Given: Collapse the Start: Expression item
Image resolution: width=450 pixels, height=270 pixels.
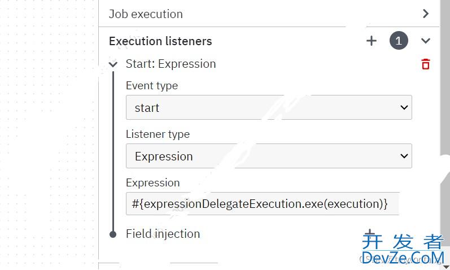Looking at the screenshot, I should tap(113, 64).
